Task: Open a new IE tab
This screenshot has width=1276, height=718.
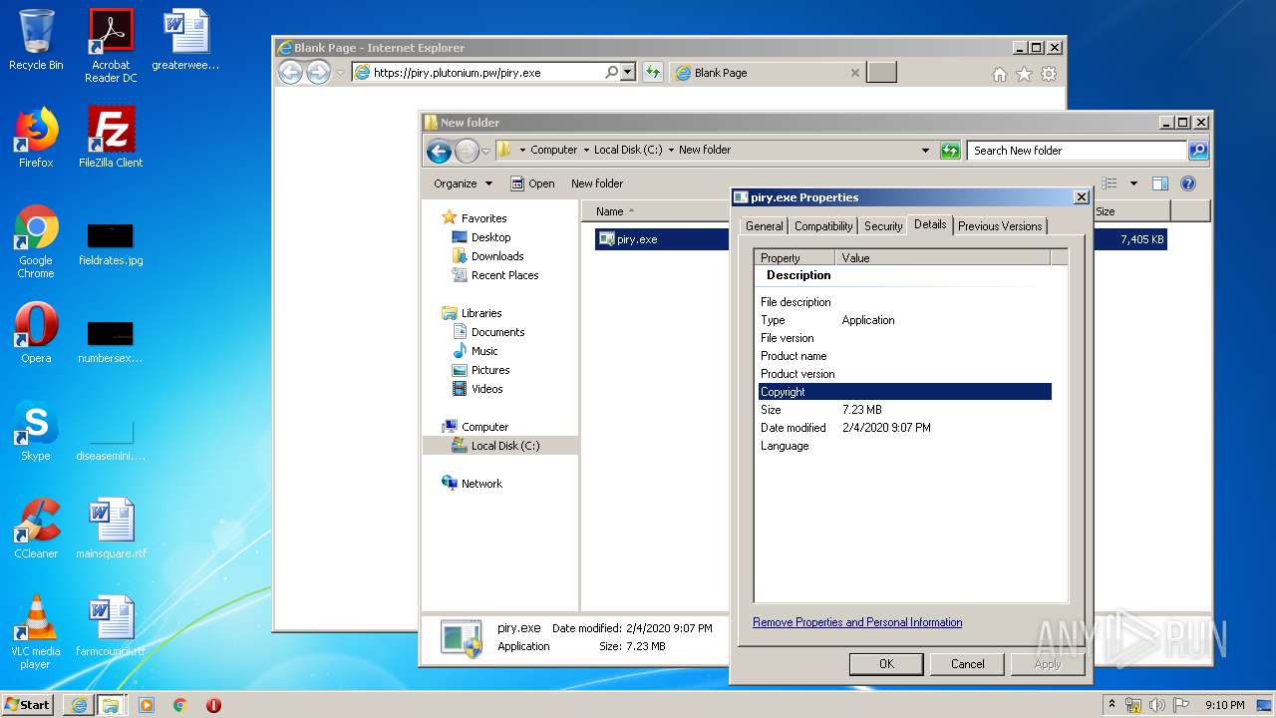Action: [x=881, y=72]
